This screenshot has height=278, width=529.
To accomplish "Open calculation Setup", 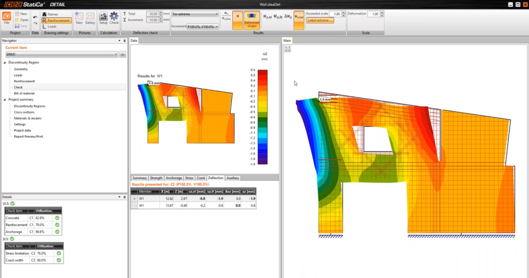I will (103, 18).
